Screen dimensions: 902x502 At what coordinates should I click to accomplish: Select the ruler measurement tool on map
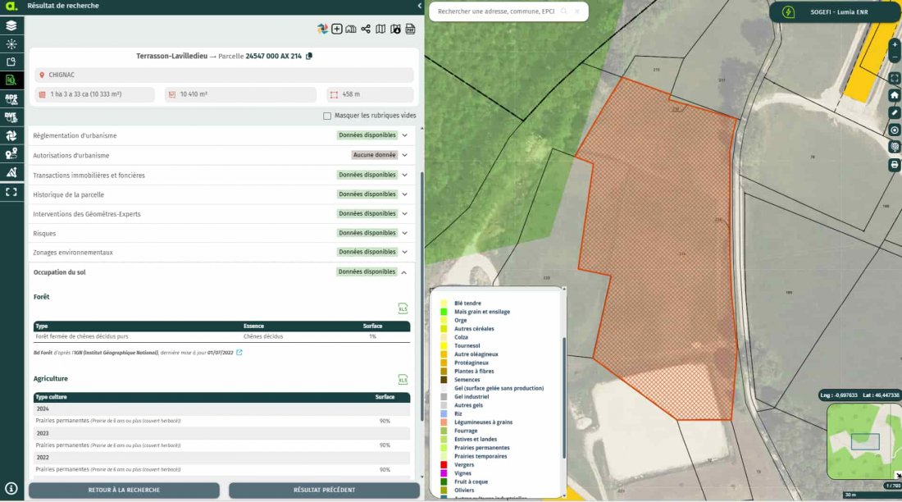895,112
